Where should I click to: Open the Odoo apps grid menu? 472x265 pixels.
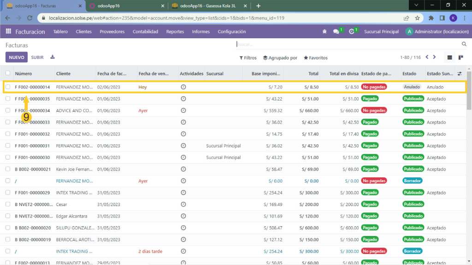coord(8,32)
